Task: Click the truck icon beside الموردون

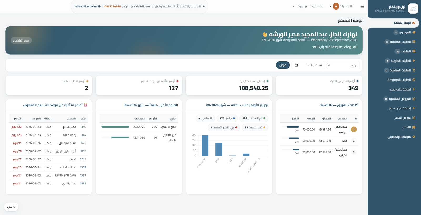Action: [414, 32]
